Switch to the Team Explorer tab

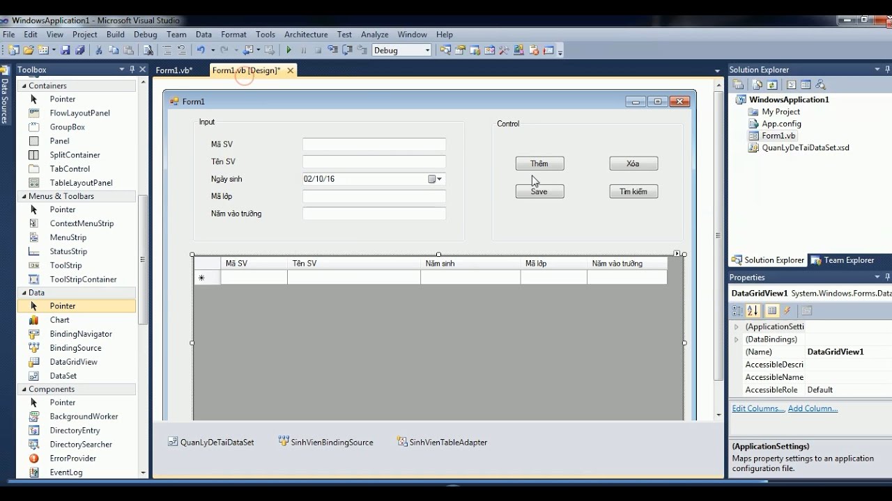(x=843, y=260)
